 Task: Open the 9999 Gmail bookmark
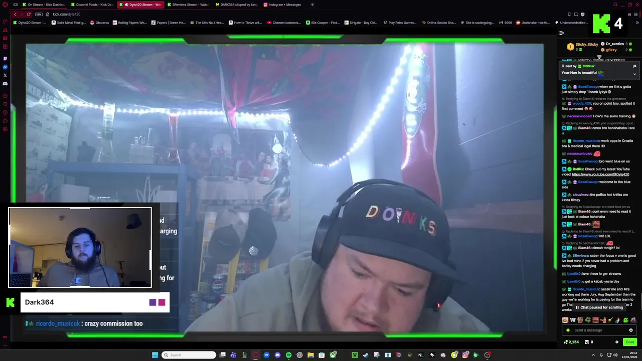click(x=505, y=23)
